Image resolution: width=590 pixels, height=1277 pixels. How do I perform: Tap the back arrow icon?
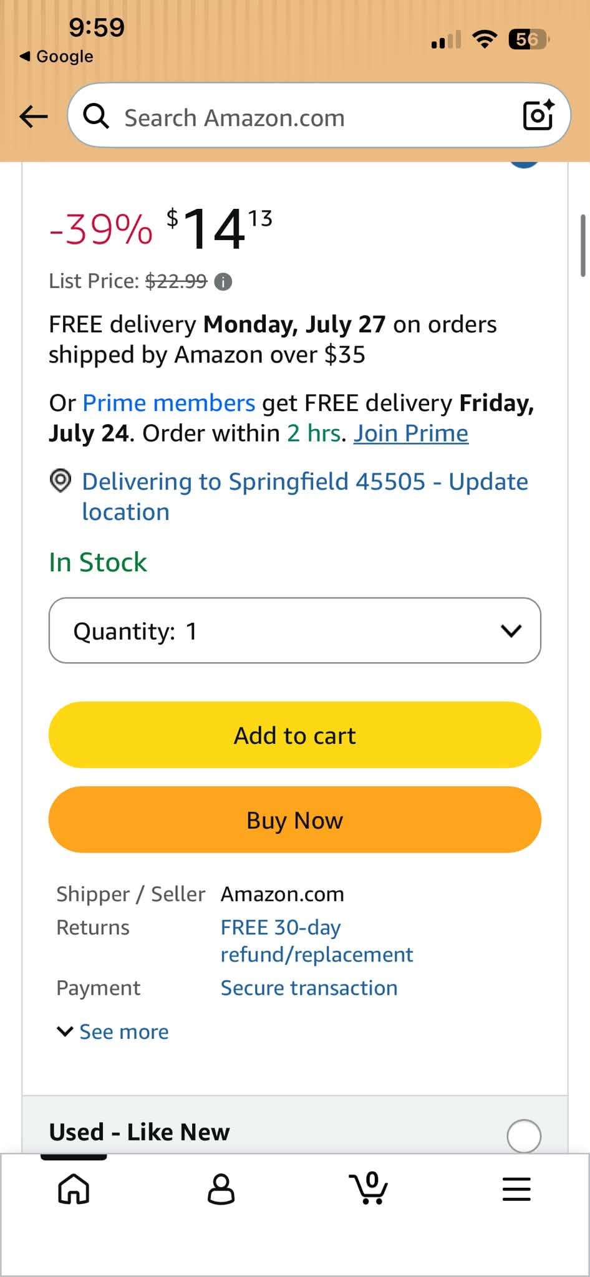(x=34, y=116)
